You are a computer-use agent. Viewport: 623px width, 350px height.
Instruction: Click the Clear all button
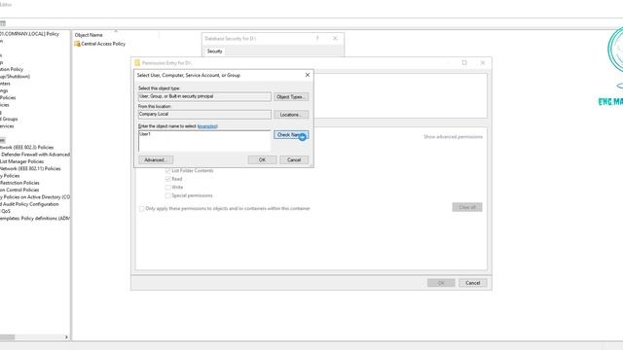click(x=467, y=207)
